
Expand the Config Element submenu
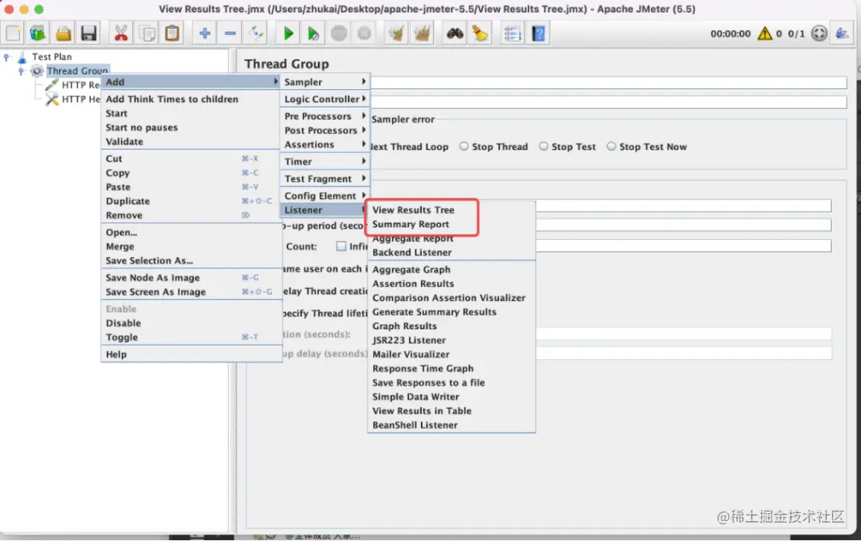coord(325,195)
